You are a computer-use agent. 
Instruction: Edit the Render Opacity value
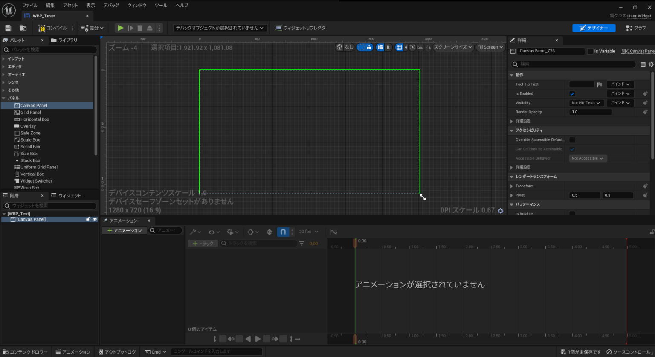pyautogui.click(x=590, y=112)
